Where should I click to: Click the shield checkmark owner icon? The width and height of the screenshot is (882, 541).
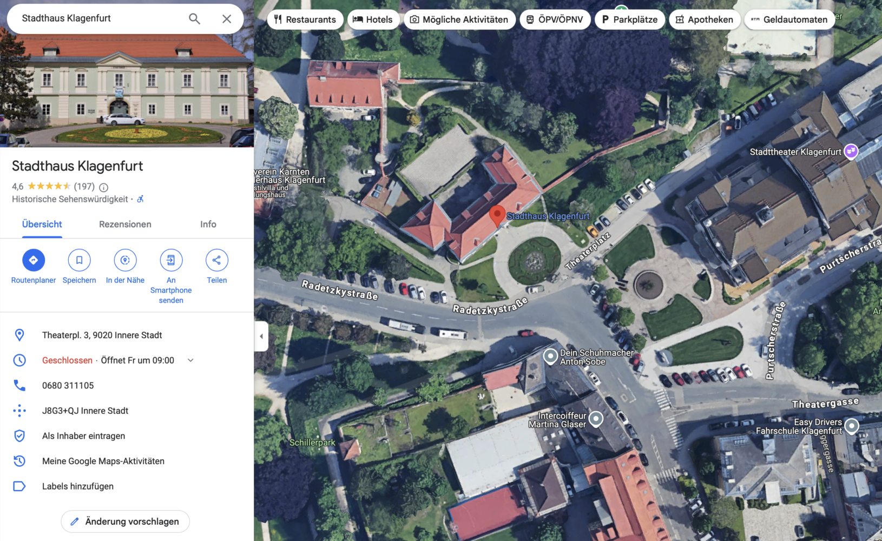click(x=19, y=436)
